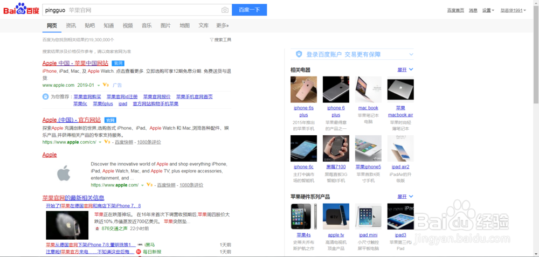Viewport: 539px width, 257px height.
Task: Click the gray Apple logo image
Action: coord(64,173)
